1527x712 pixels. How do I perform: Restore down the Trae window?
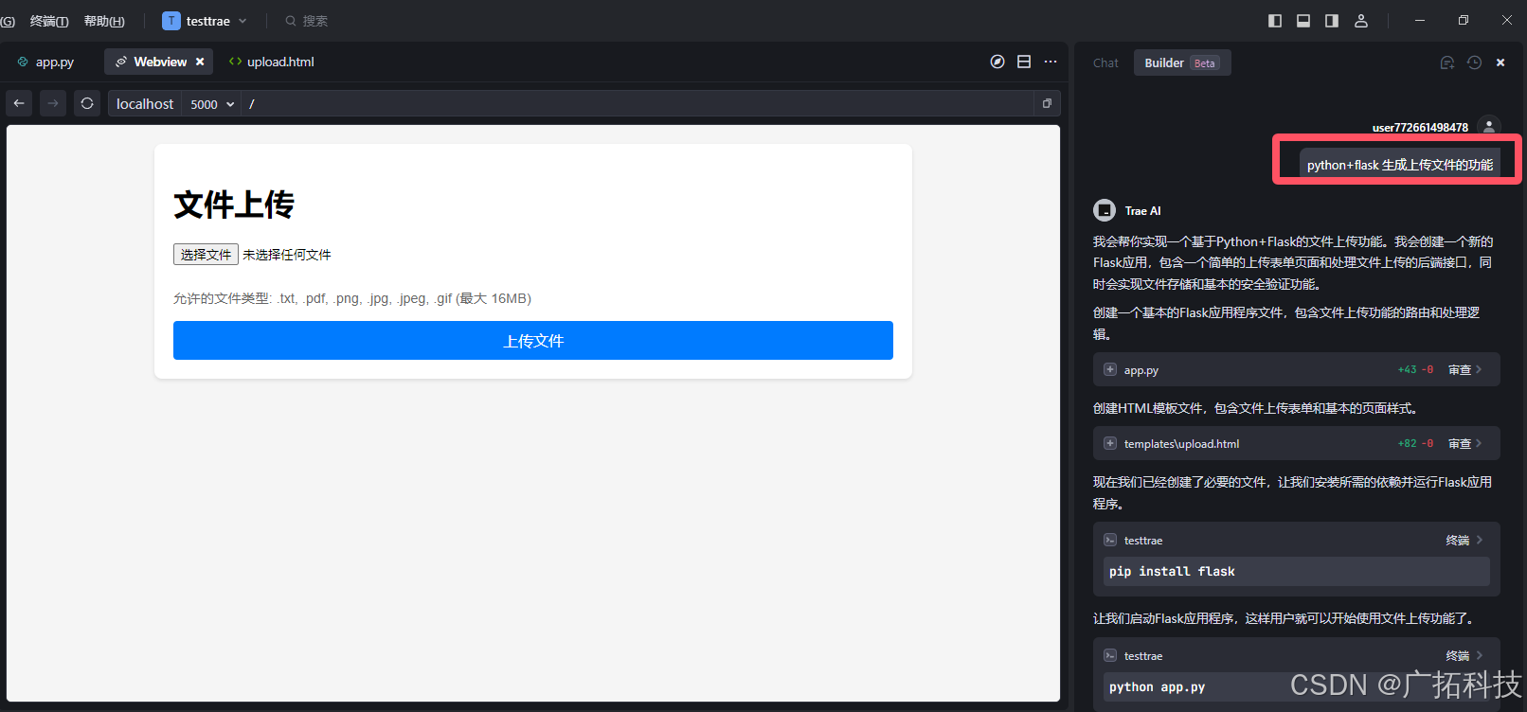[1463, 21]
